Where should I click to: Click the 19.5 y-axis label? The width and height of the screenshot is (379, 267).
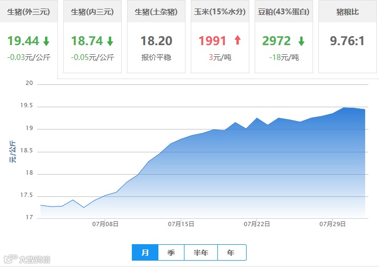pyautogui.click(x=27, y=105)
